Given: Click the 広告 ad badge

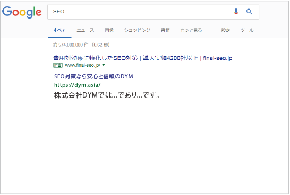Looking at the screenshot, I should (58, 65).
